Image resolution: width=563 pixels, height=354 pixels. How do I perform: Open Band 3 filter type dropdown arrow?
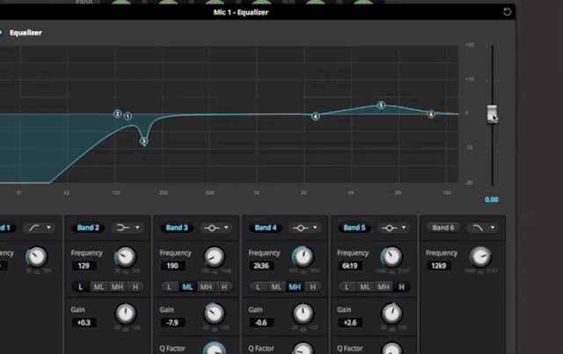tap(226, 228)
